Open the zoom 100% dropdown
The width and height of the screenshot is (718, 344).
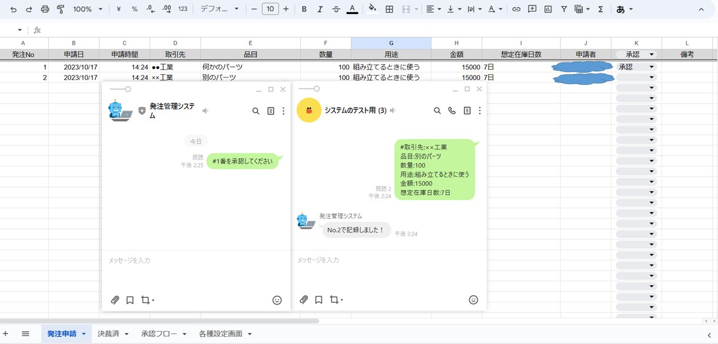[x=88, y=9]
